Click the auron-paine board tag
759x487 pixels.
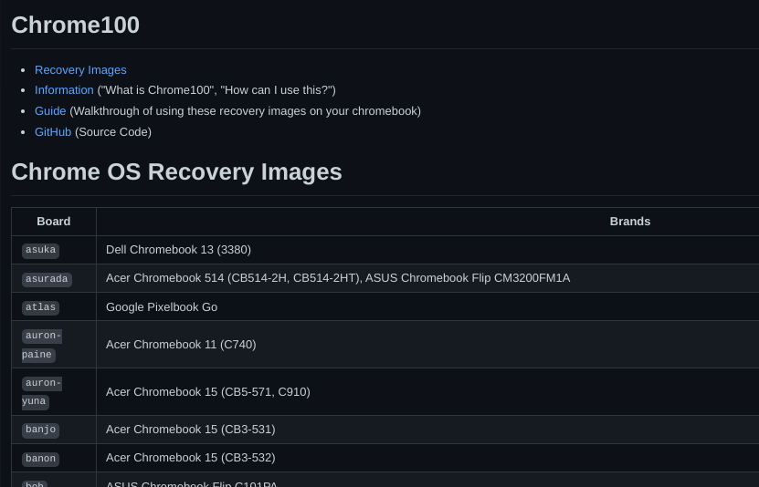[42, 345]
